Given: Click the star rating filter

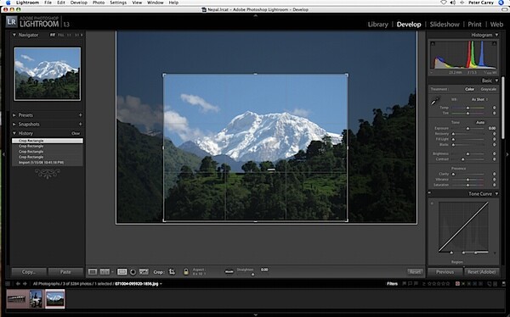Looking at the screenshot, I should [438, 284].
